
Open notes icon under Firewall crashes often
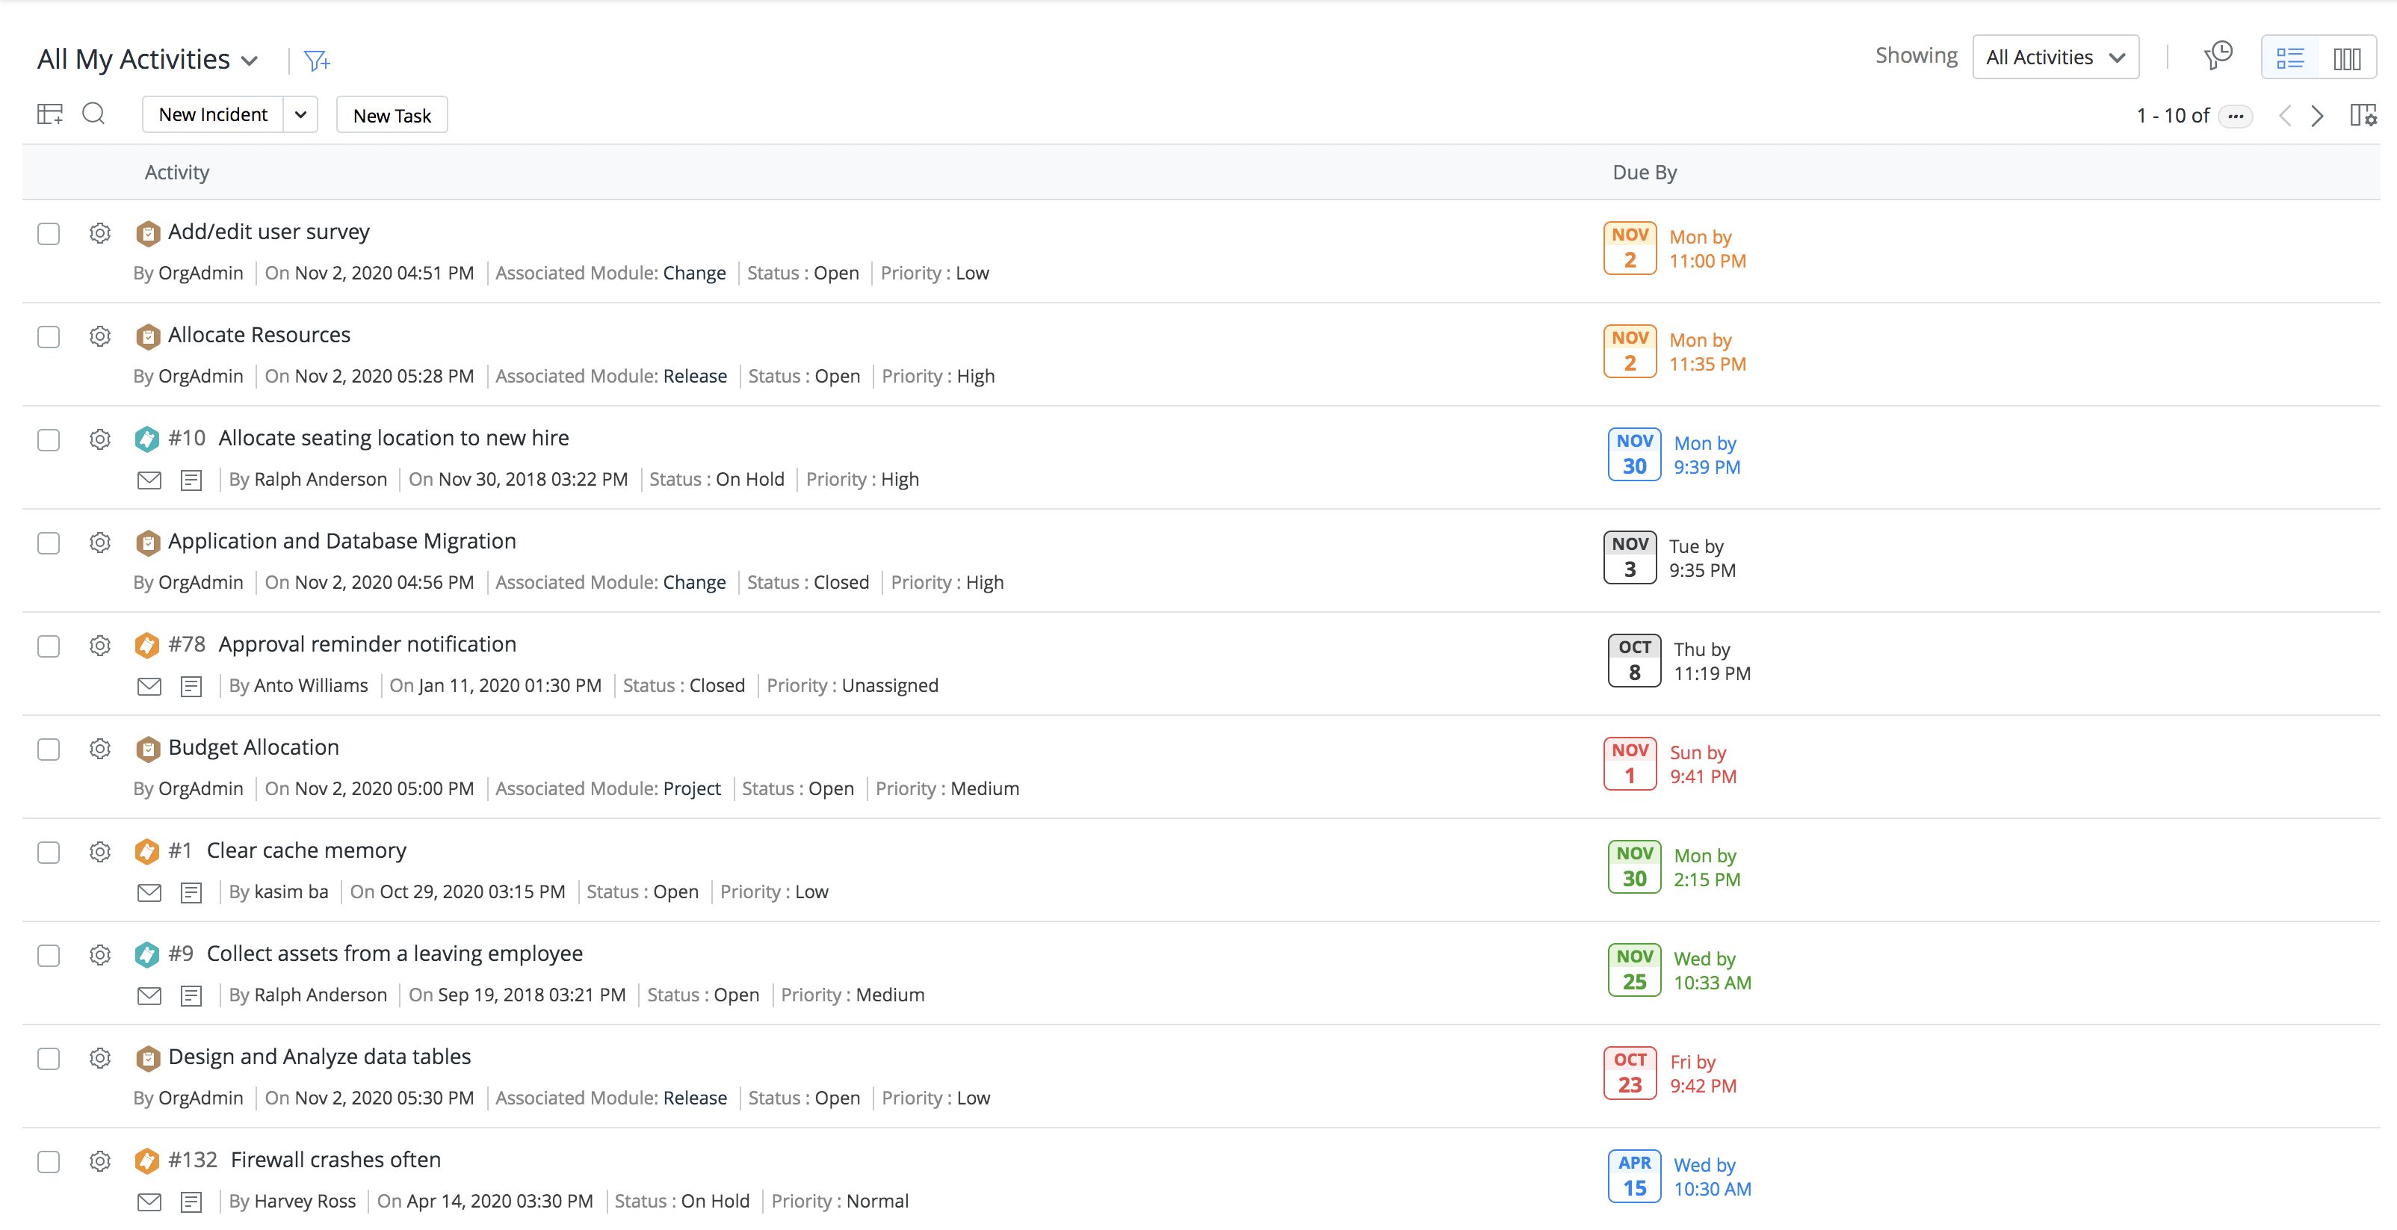[x=191, y=1202]
